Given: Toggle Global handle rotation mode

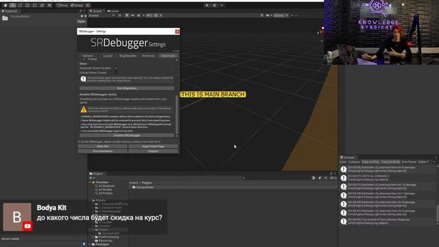Looking at the screenshot, I should click(77, 5).
